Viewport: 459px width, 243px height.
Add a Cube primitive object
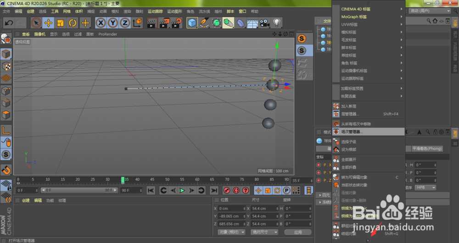[x=192, y=23]
